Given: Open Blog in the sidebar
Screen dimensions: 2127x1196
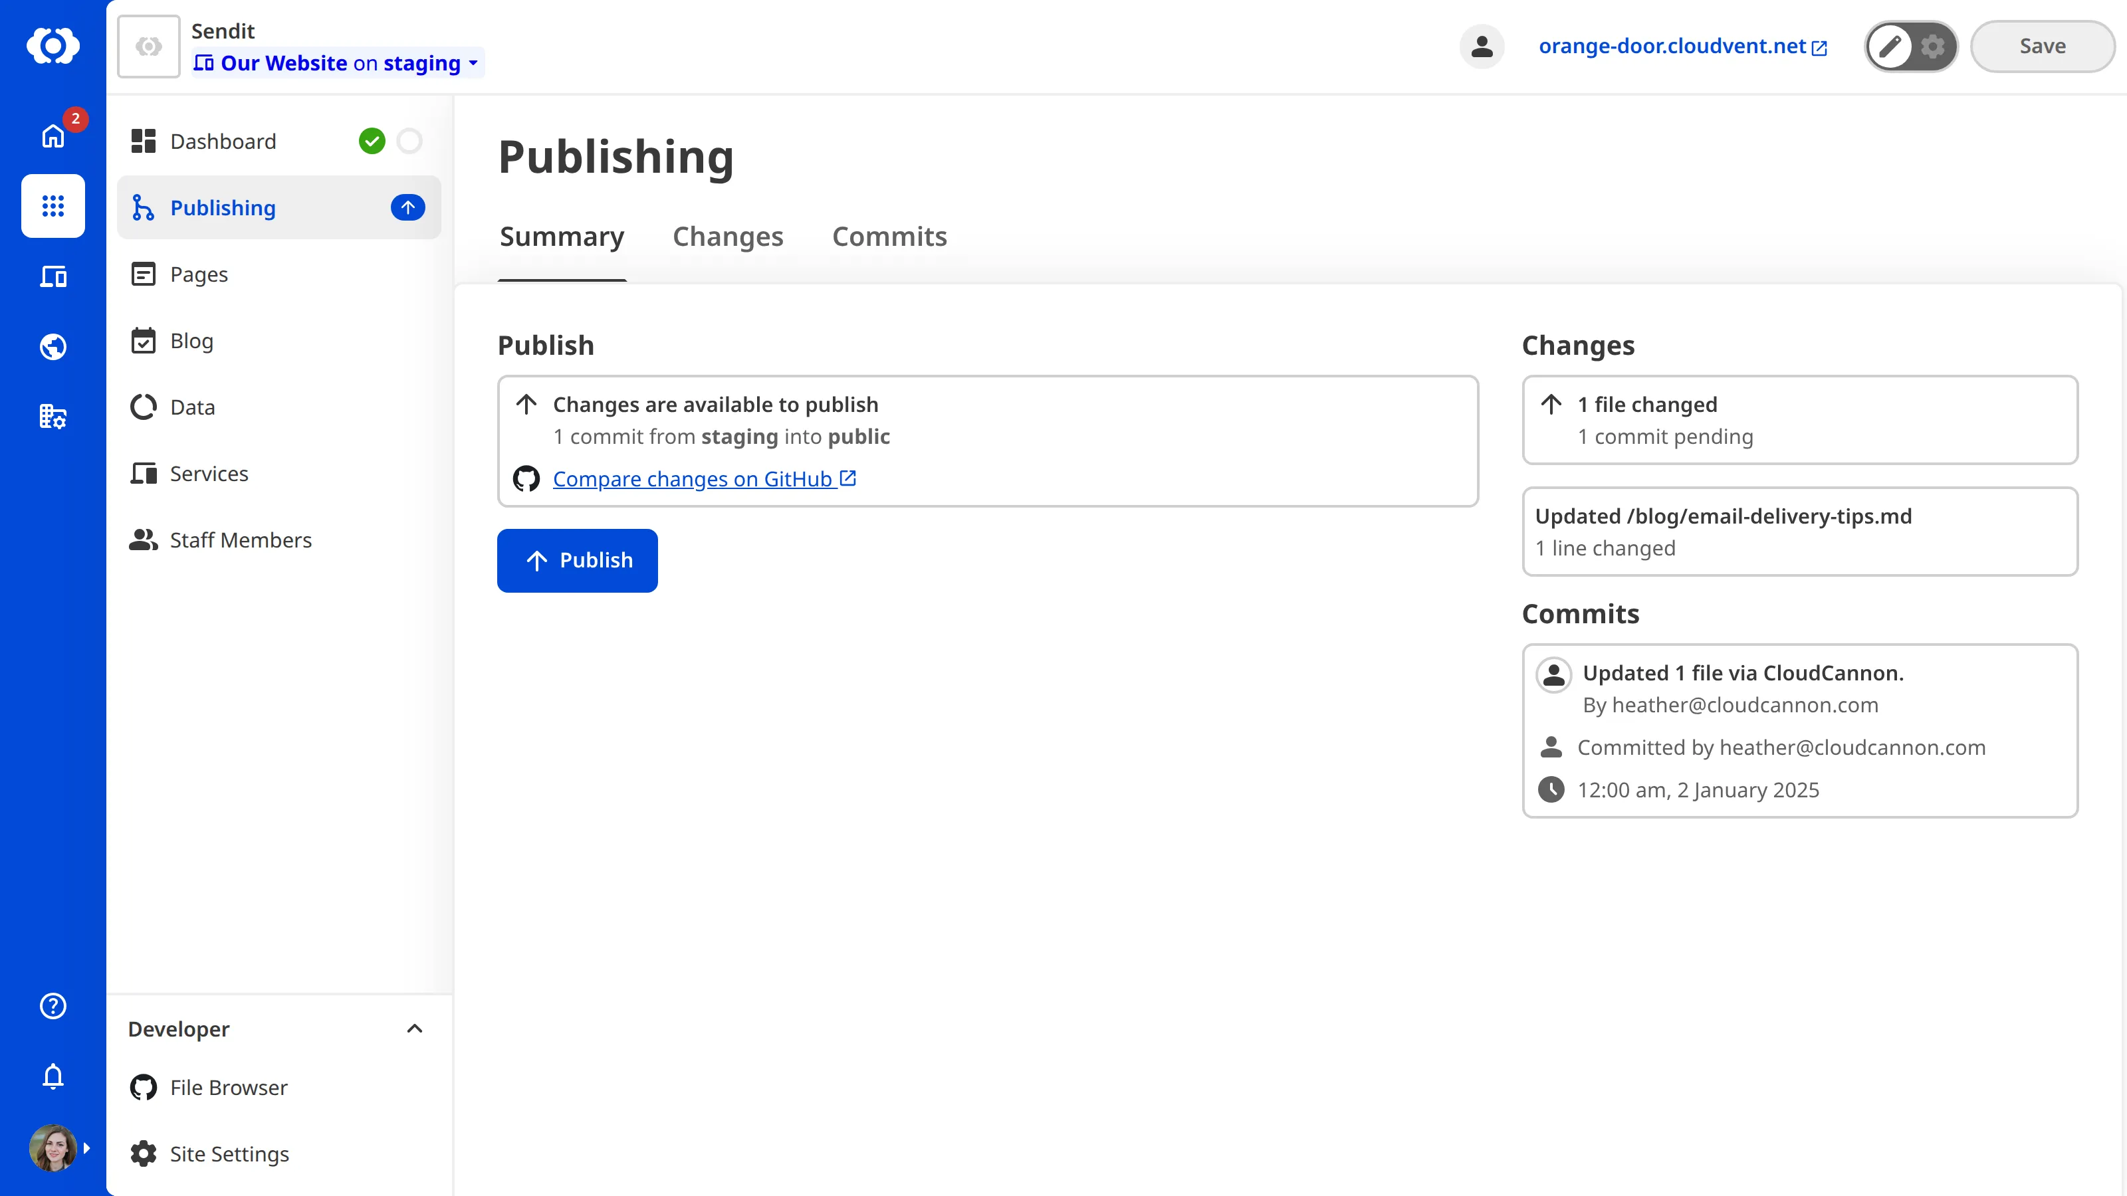Looking at the screenshot, I should click(x=279, y=340).
